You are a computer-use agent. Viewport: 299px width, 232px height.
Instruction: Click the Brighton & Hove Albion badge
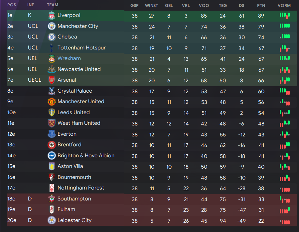click(x=52, y=156)
